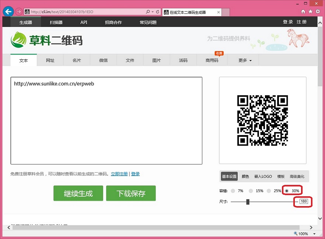The image size is (325, 239).
Task: Click the 草料二维码 site title text
Action: click(56, 40)
